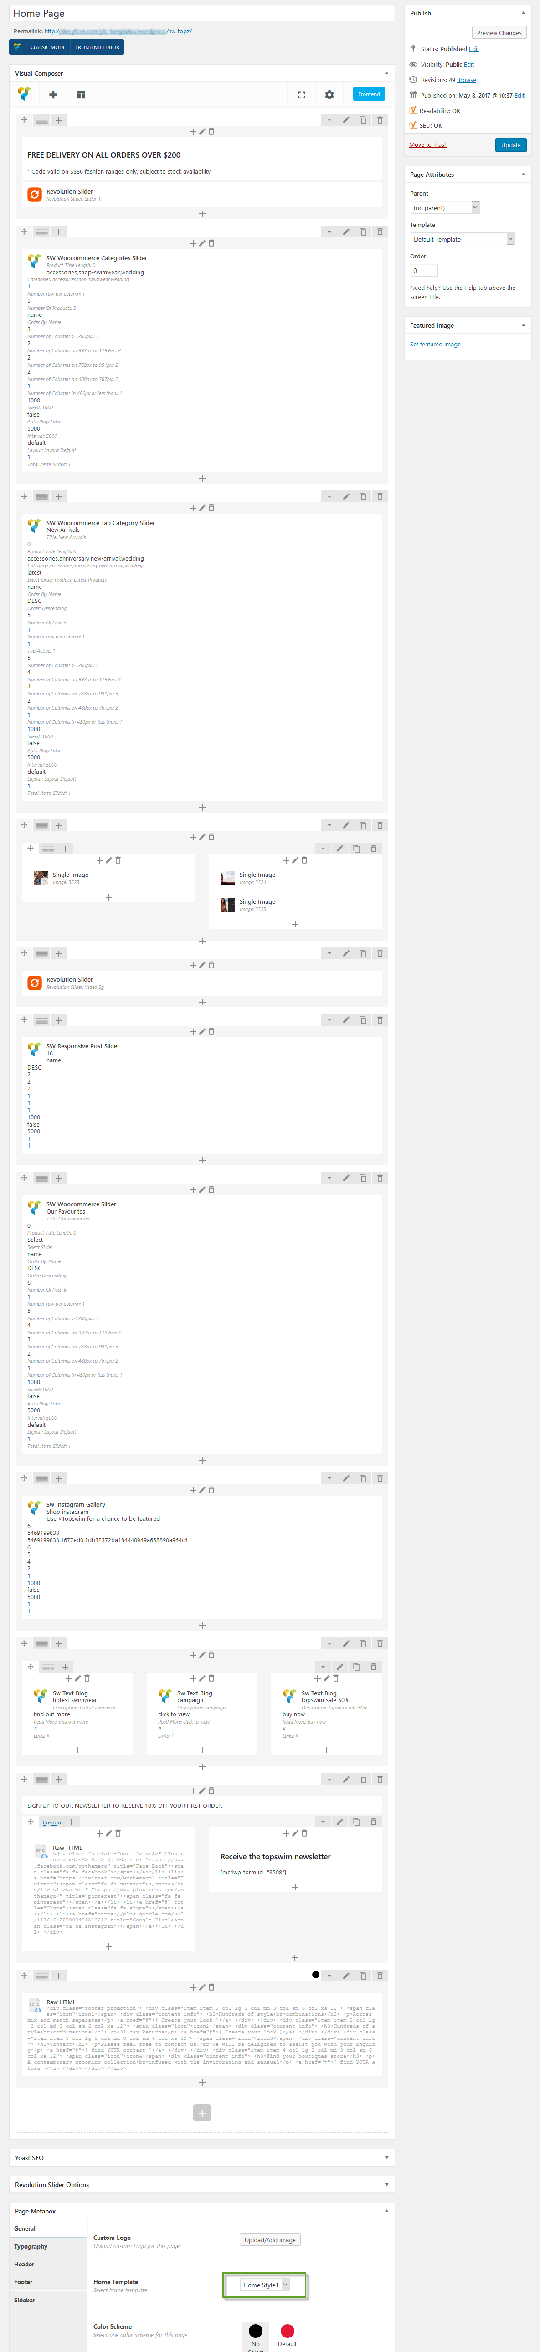The image size is (540, 2352).
Task: Switch to the Sidebar metabox tab
Action: 48,2300
